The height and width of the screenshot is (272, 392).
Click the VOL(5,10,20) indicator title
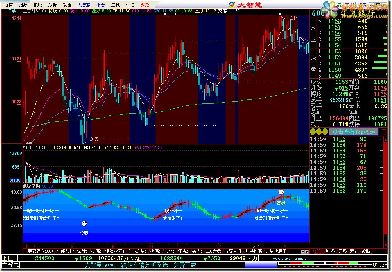[x=35, y=147]
